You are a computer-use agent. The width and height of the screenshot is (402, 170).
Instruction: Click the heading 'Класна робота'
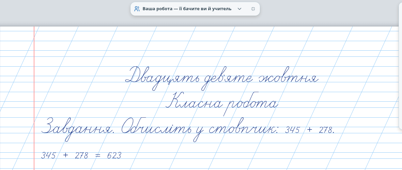tap(222, 104)
